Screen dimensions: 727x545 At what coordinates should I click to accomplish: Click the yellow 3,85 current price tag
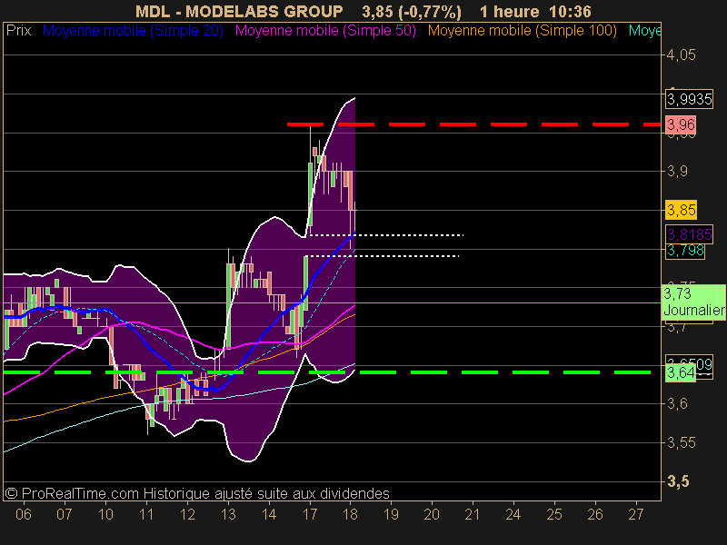coord(681,210)
